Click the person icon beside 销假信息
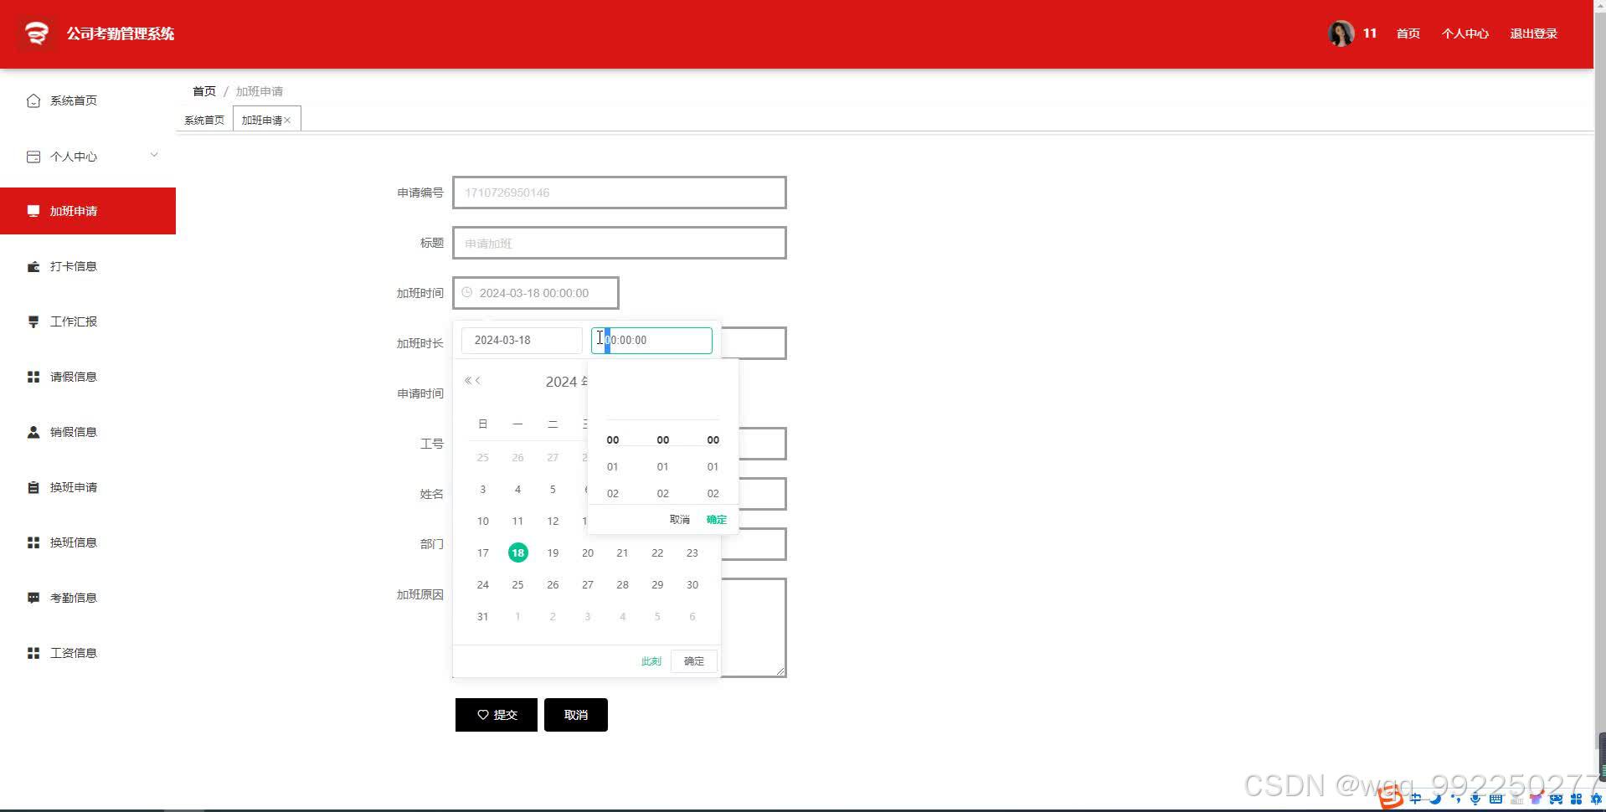This screenshot has height=812, width=1606. 33,432
